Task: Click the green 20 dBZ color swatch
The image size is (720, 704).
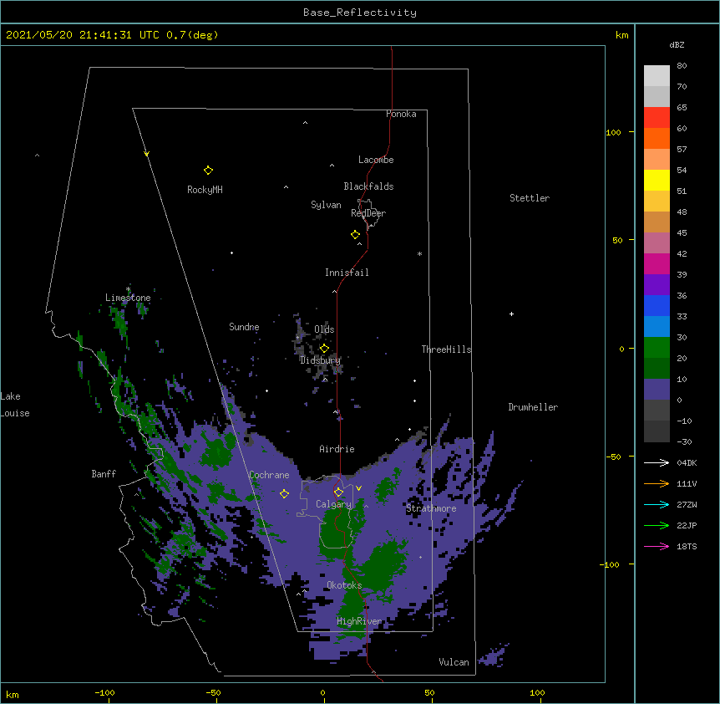Action: [657, 348]
